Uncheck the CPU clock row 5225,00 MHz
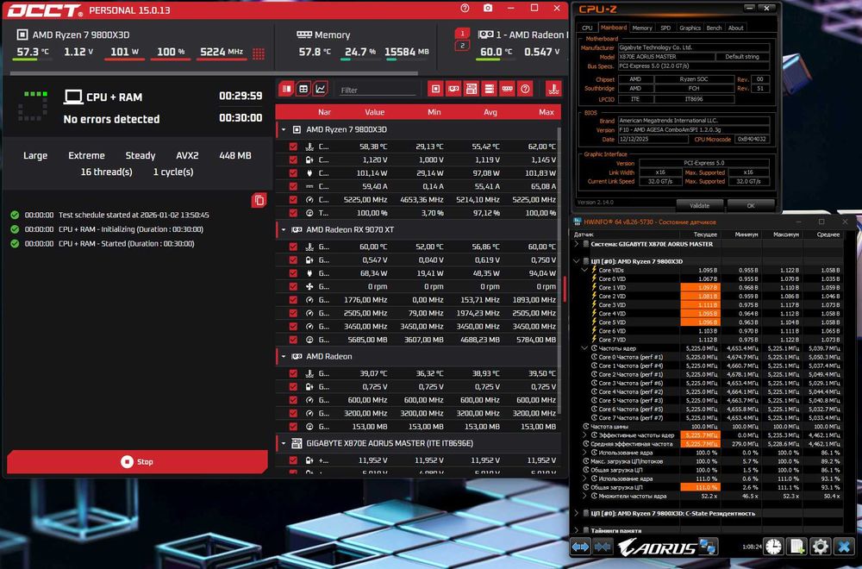 click(293, 199)
